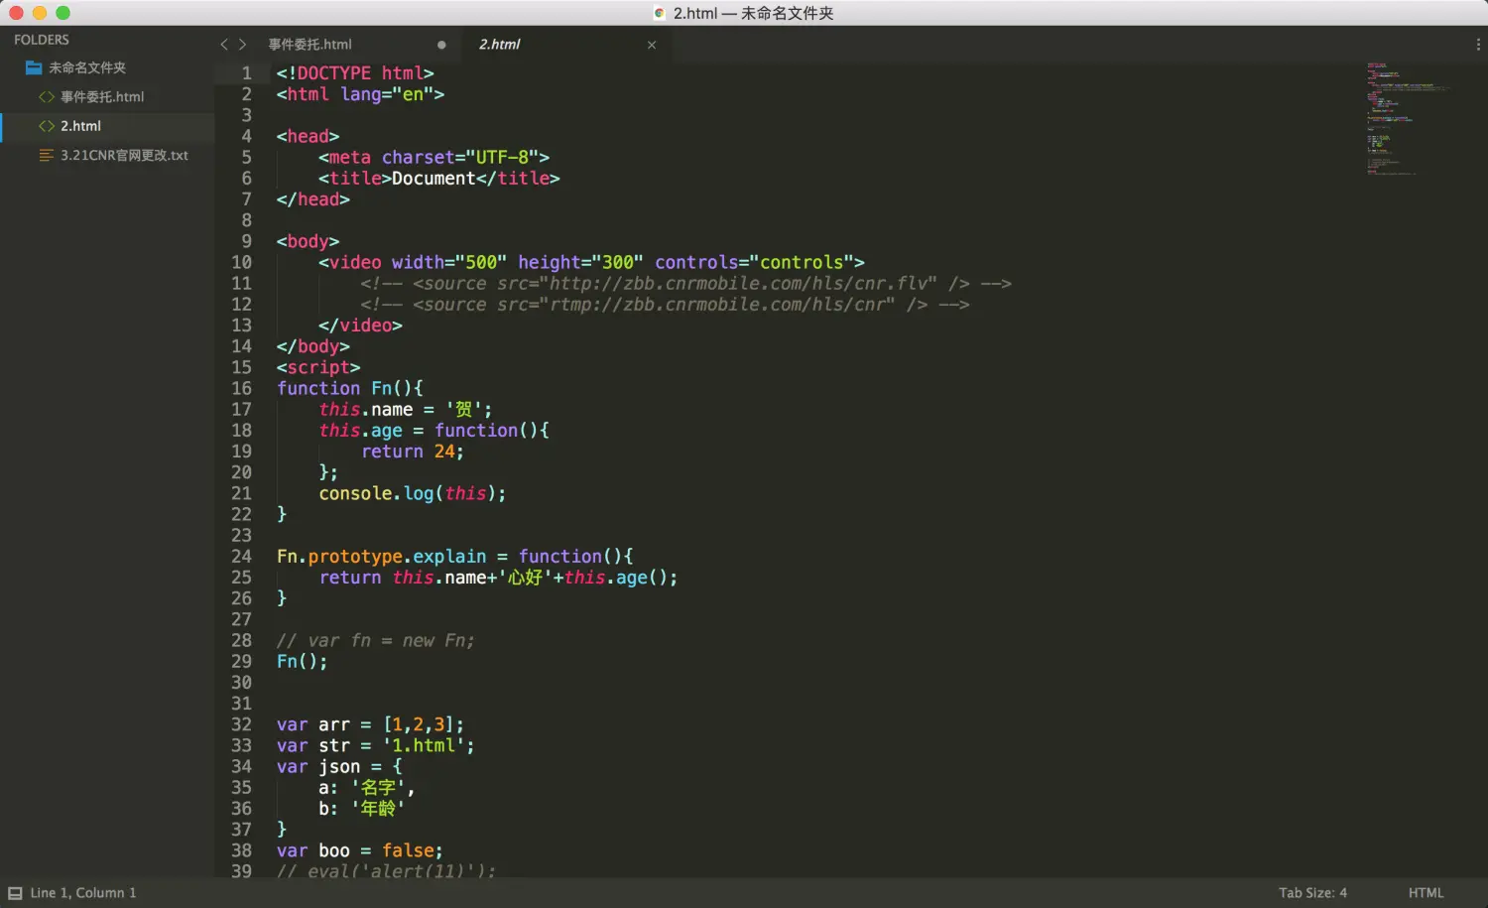The width and height of the screenshot is (1488, 908).
Task: Click line number 32 in the gutter
Action: (x=241, y=724)
